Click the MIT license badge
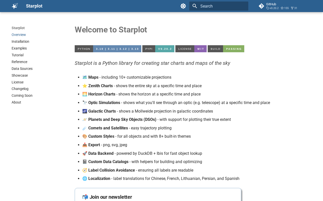 191,49
